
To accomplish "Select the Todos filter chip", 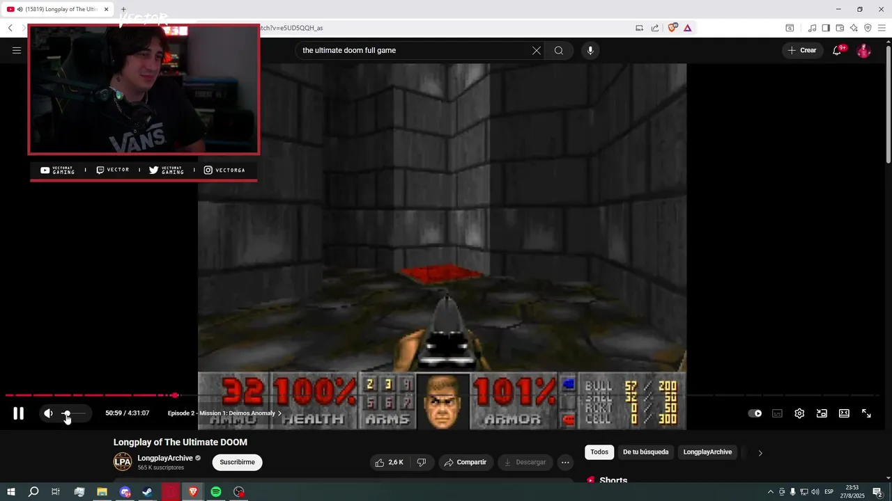I will click(x=599, y=452).
